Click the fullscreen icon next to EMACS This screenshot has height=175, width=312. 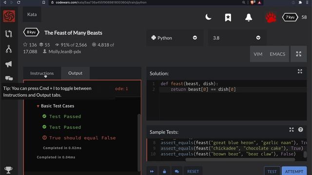[x=298, y=54]
